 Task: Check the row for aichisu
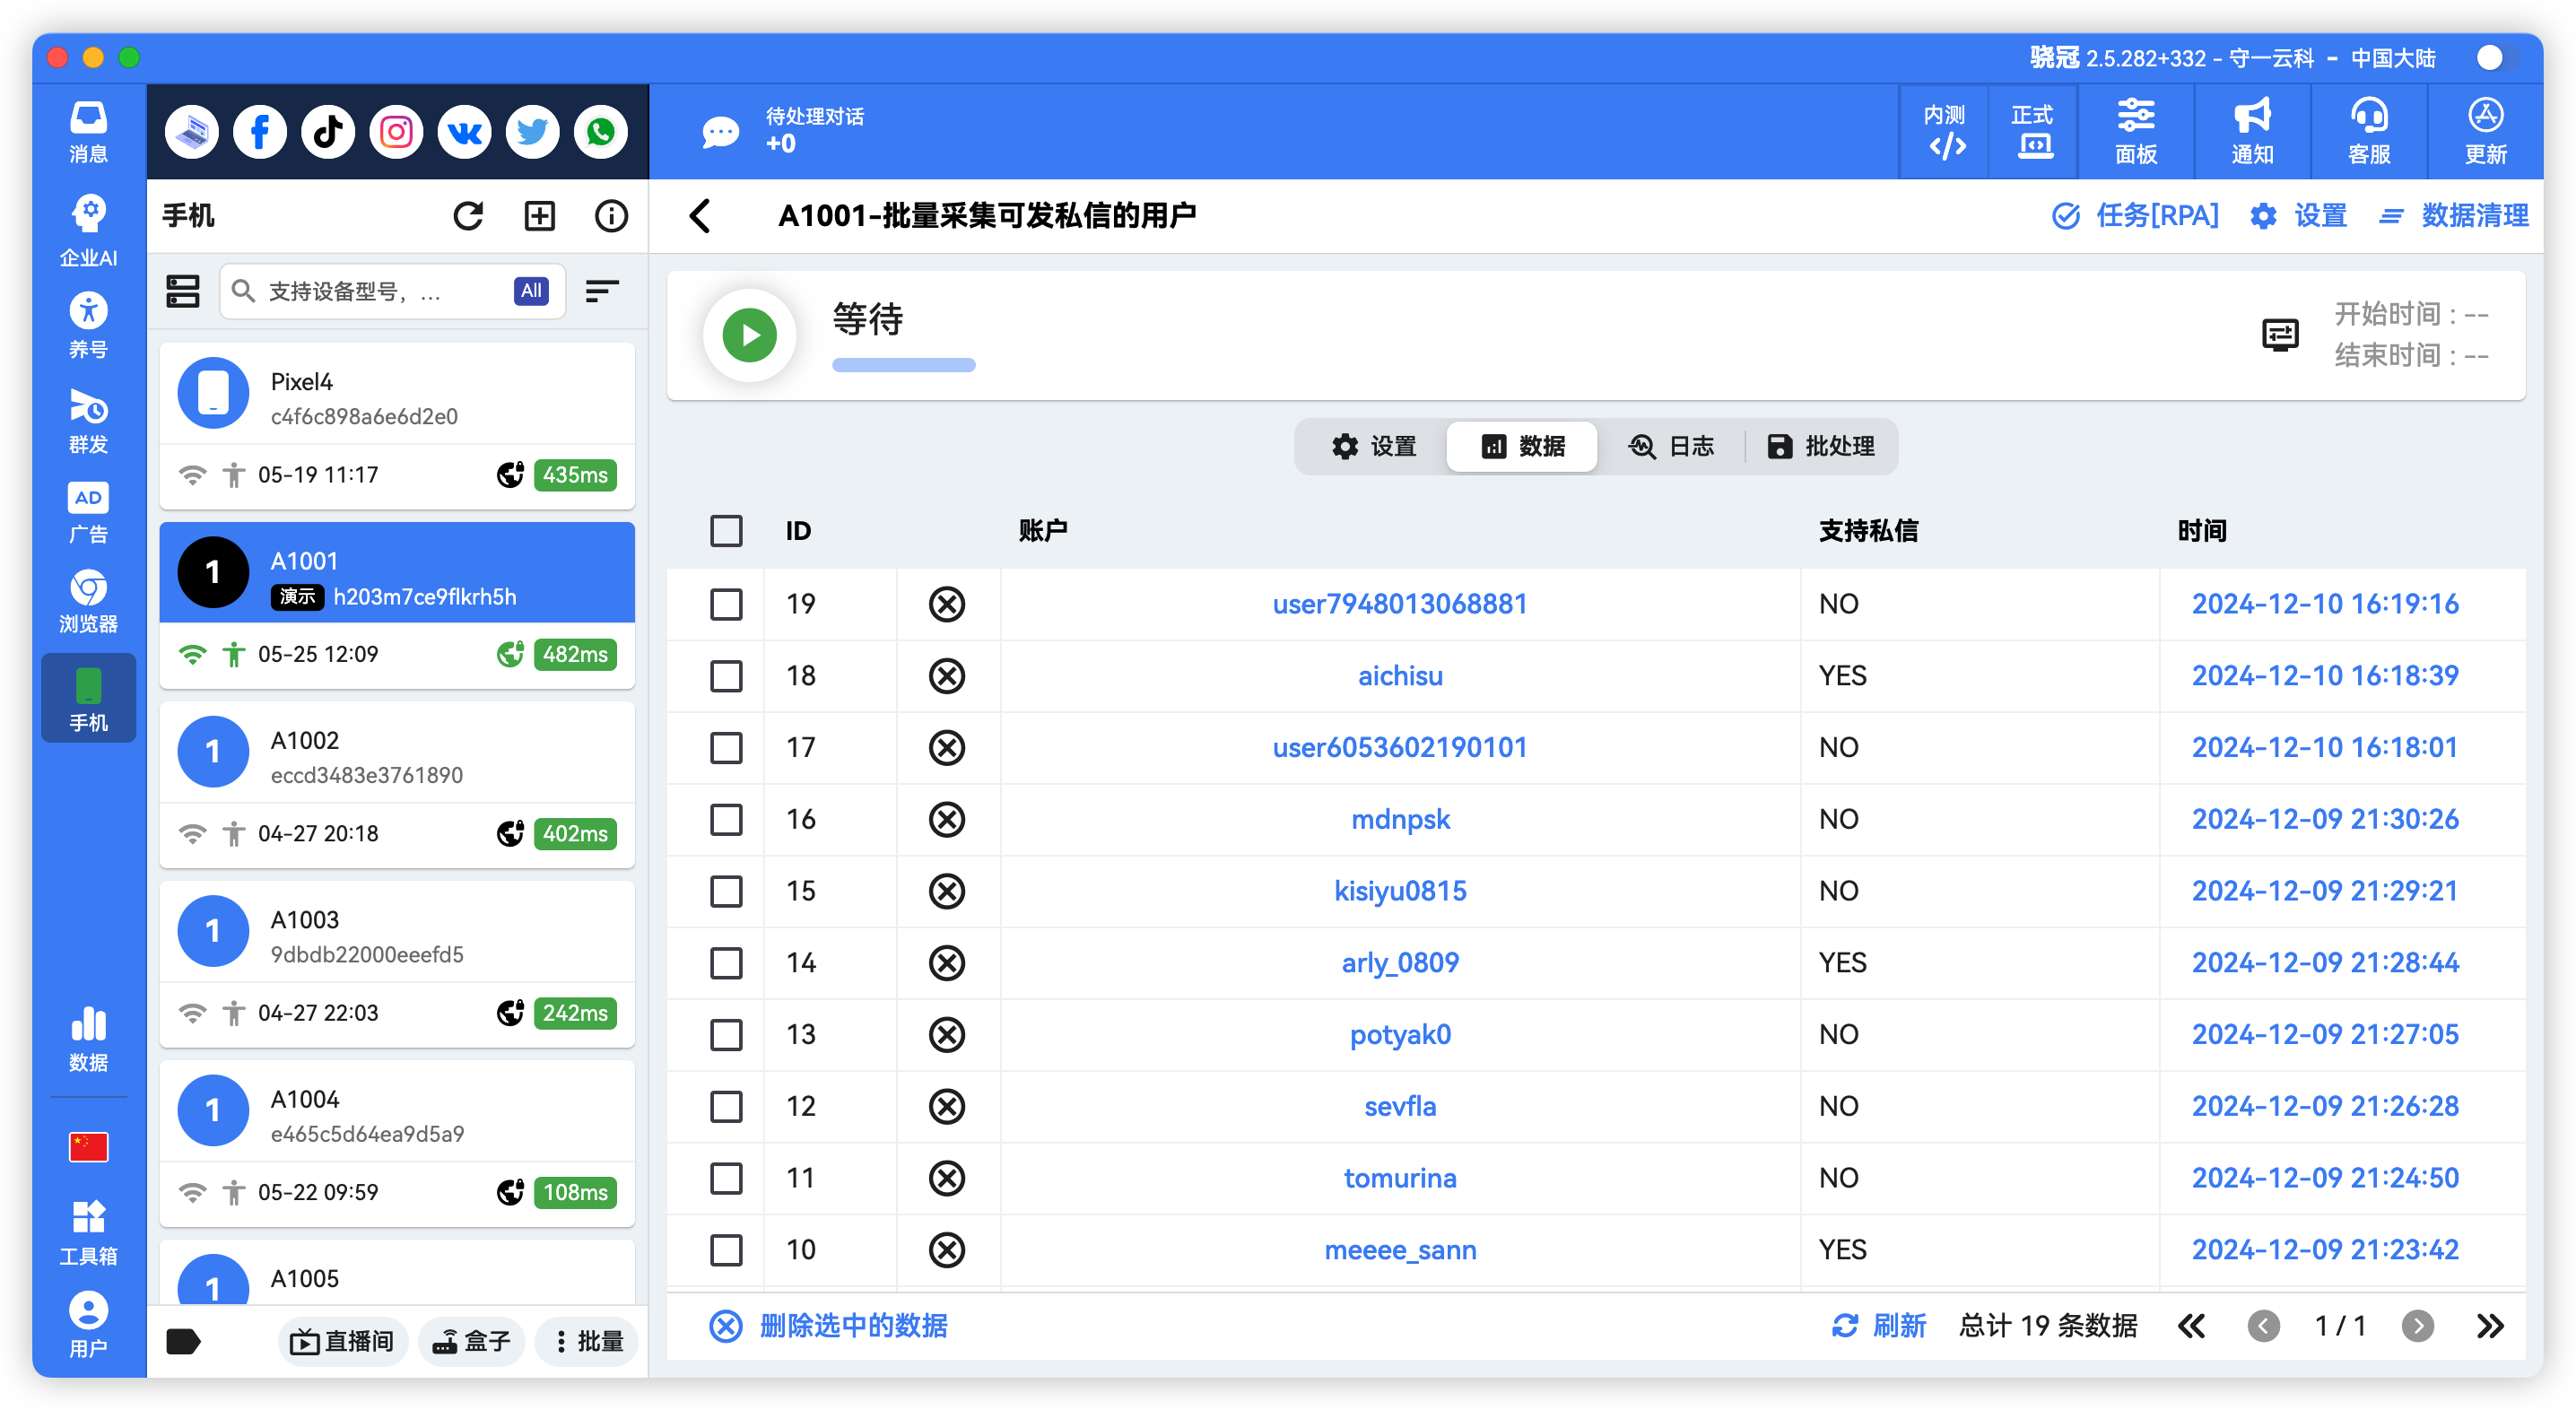[x=726, y=676]
